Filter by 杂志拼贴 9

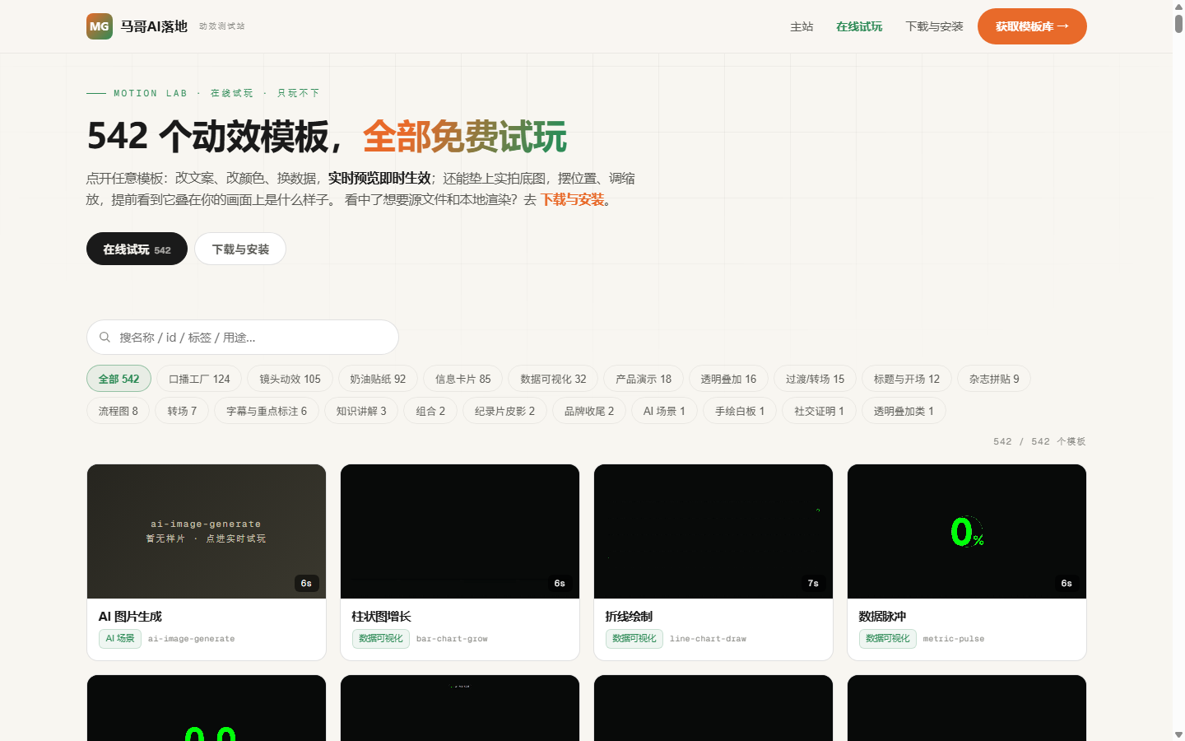[x=994, y=379]
